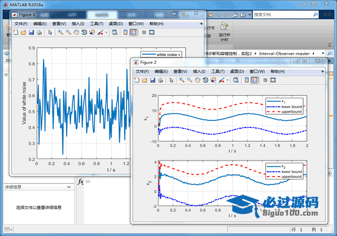Activate Zoom Out tool in Figure 1
The width and height of the screenshot is (337, 236).
point(68,33)
